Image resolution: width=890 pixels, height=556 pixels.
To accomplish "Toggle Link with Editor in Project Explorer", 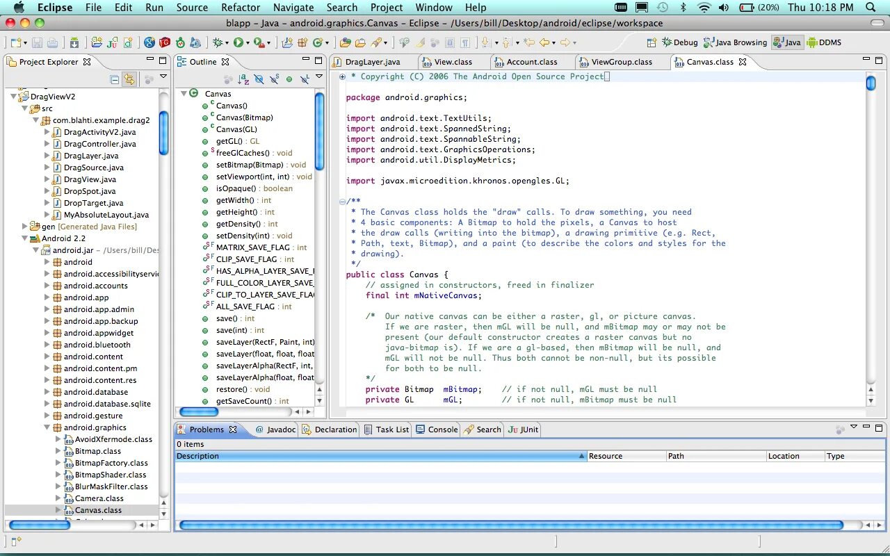I will 129,79.
